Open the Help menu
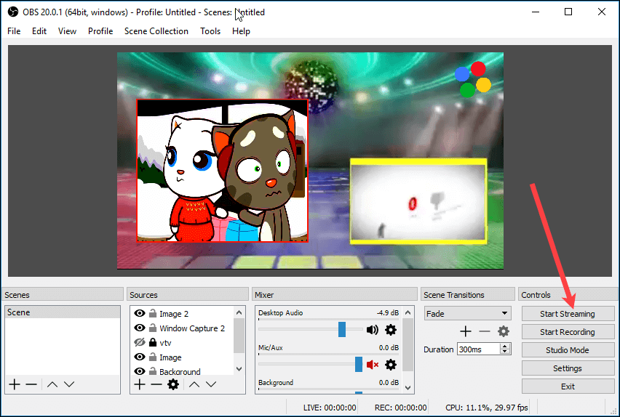620x417 pixels. click(241, 31)
